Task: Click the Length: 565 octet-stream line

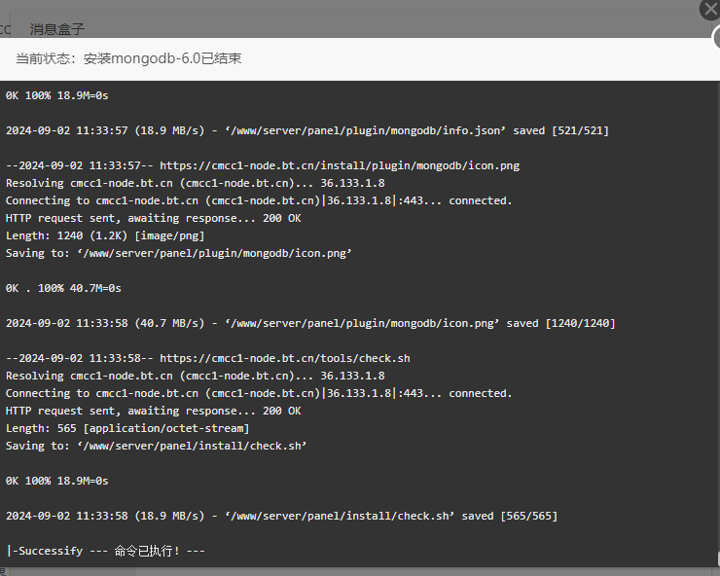Action: coord(127,428)
